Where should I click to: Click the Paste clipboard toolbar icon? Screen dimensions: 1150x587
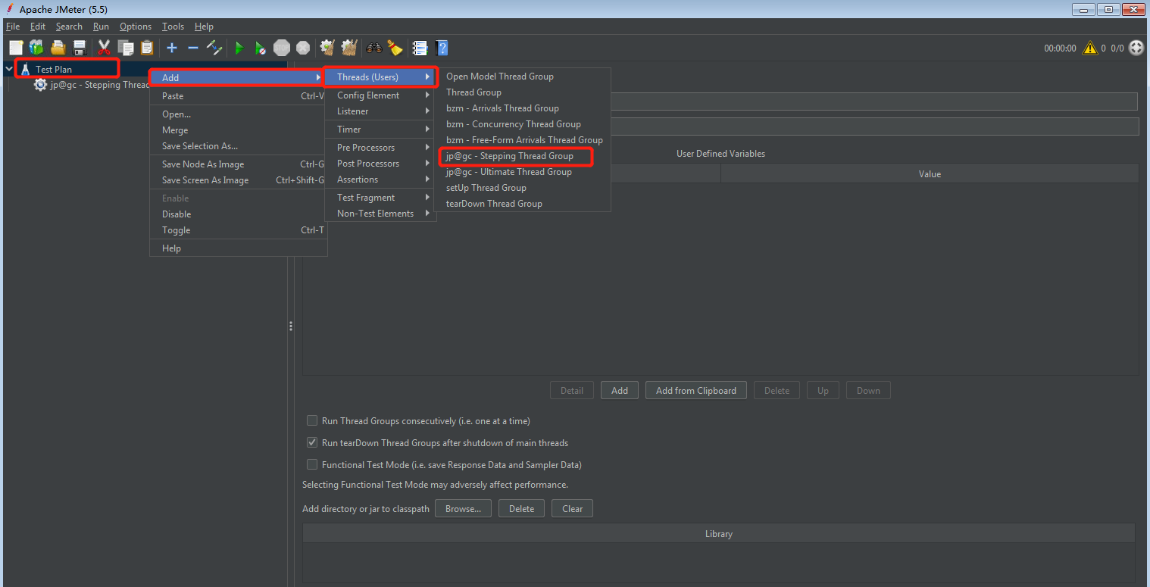[147, 48]
